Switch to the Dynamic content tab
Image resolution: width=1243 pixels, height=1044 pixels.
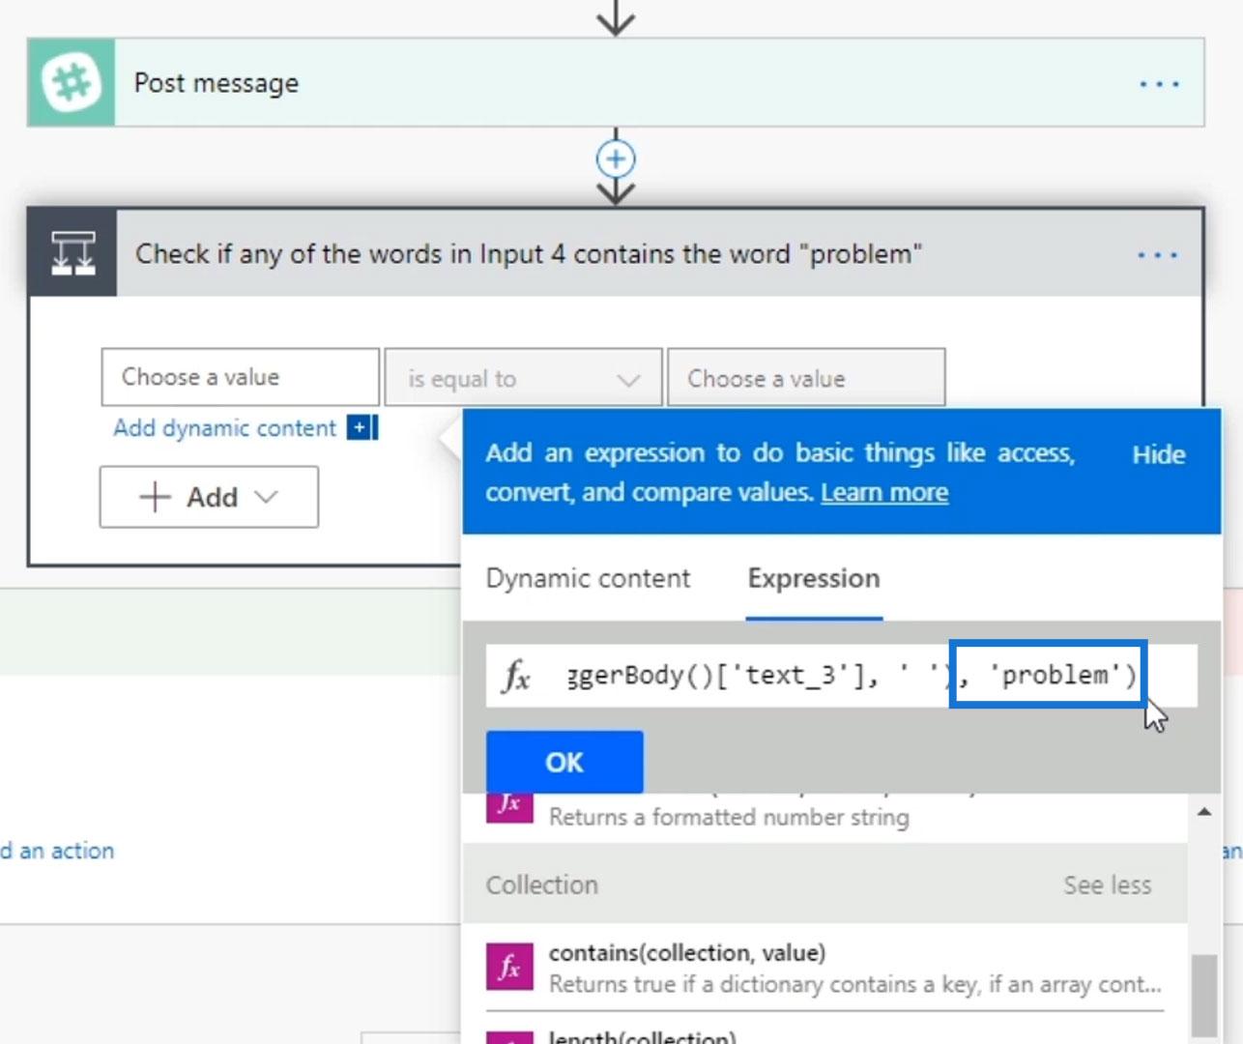tap(588, 578)
